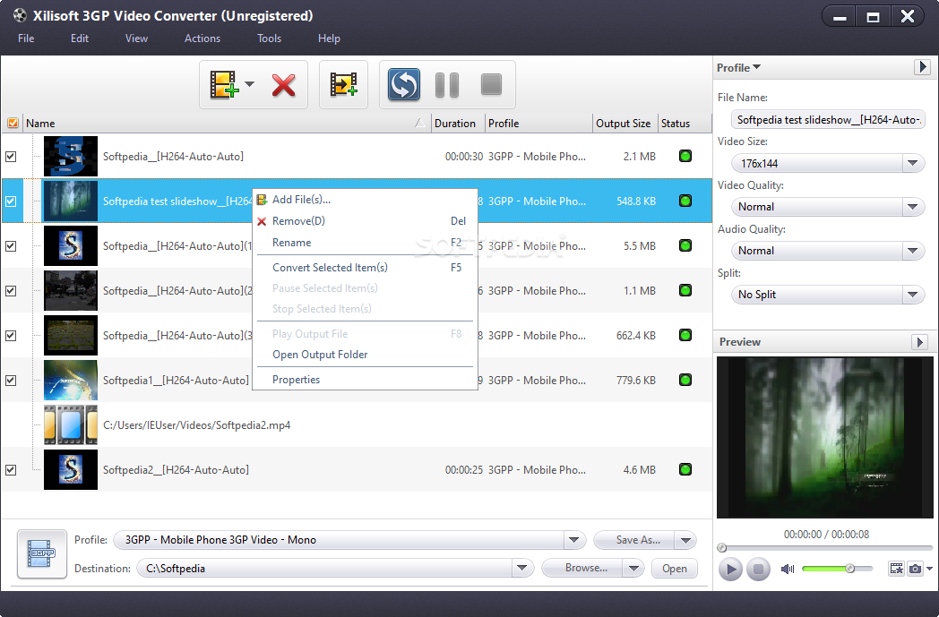Click the green status icon for Softpedia__[H264-Auto-Auto] 2.1 MB
This screenshot has width=939, height=617.
[685, 156]
